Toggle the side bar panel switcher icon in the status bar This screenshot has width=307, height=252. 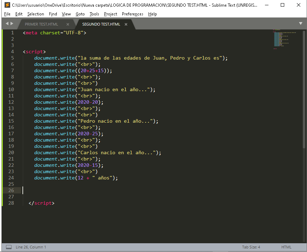9,247
